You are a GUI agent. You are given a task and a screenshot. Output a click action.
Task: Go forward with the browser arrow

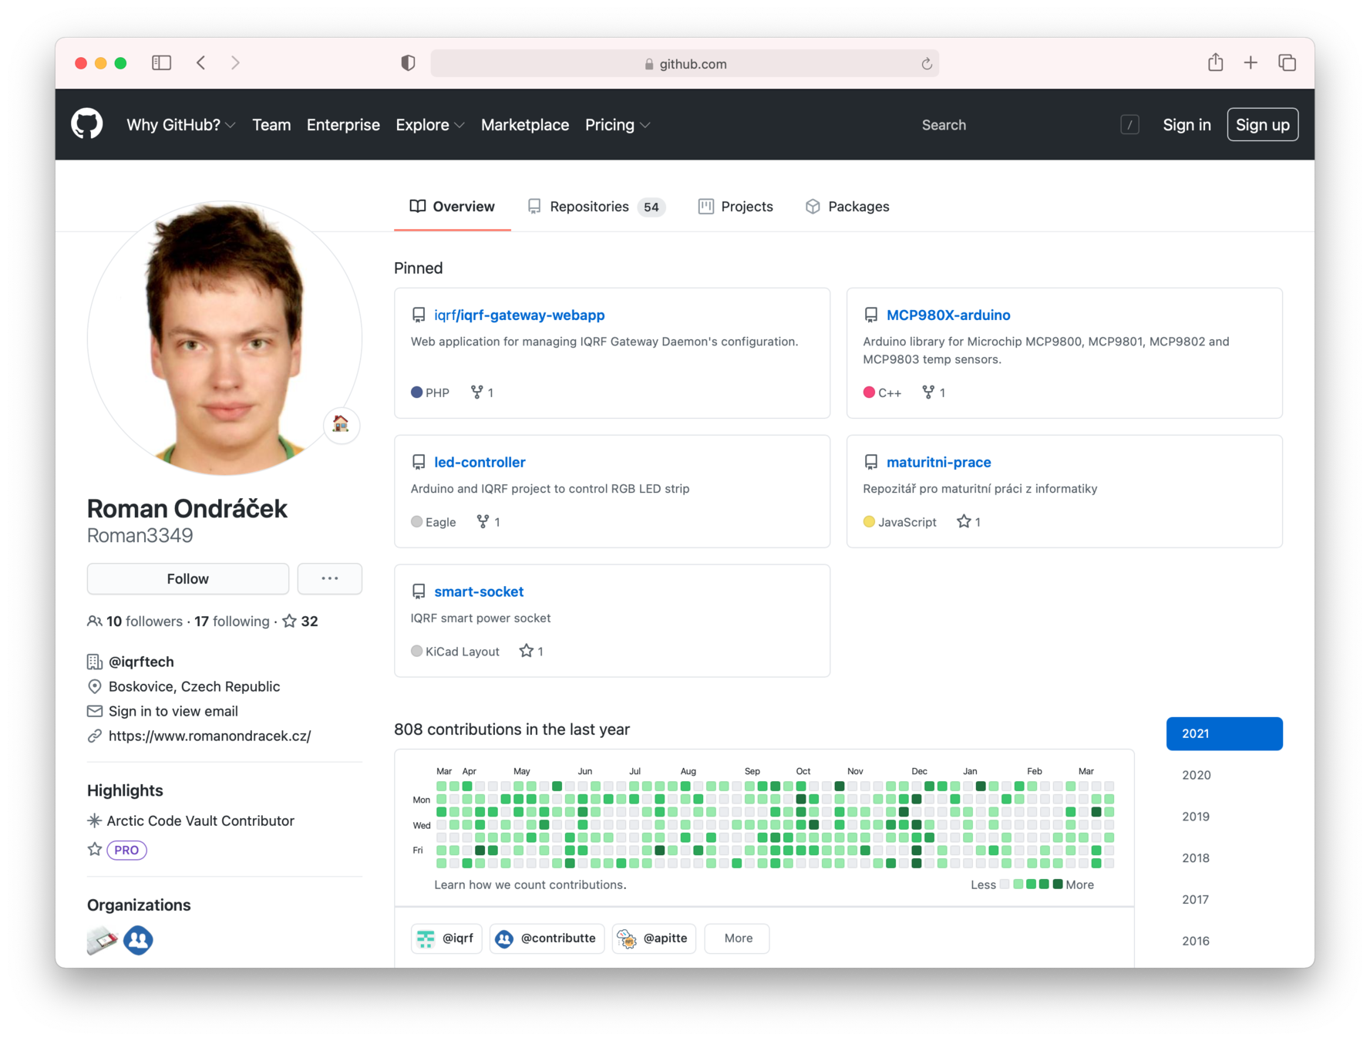pos(235,62)
